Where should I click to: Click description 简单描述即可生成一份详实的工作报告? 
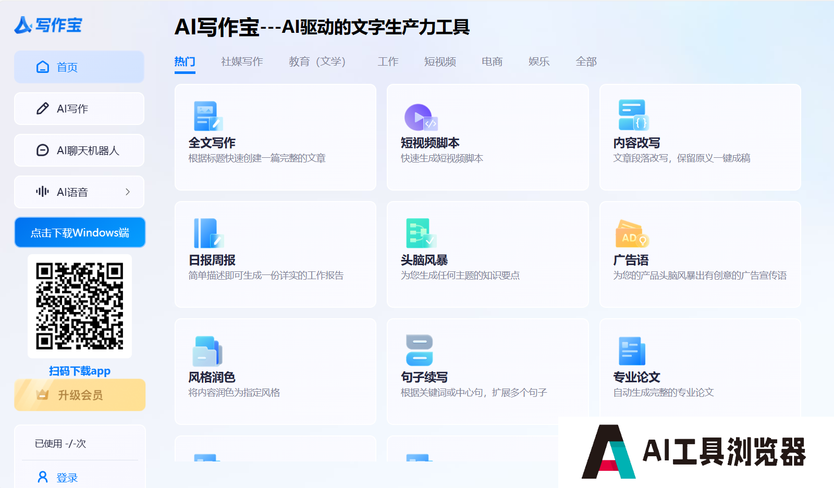pyautogui.click(x=266, y=275)
